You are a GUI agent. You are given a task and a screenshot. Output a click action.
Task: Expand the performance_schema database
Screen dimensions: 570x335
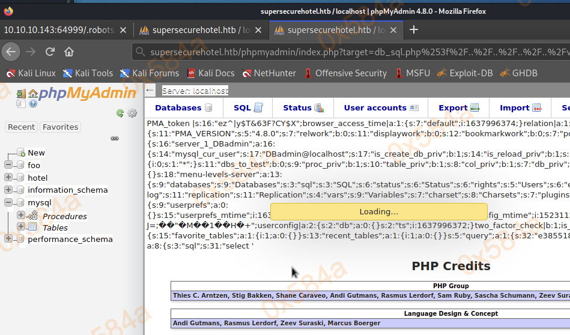tap(8, 239)
